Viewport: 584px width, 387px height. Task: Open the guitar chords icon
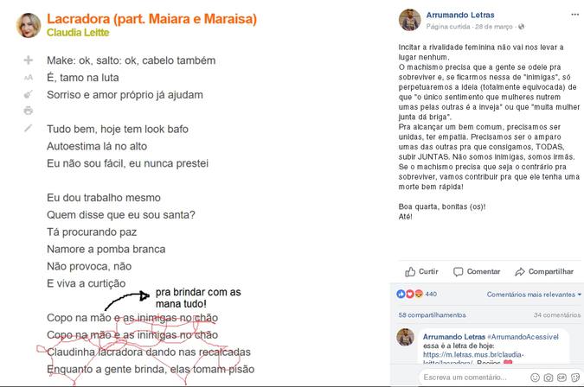pos(29,94)
